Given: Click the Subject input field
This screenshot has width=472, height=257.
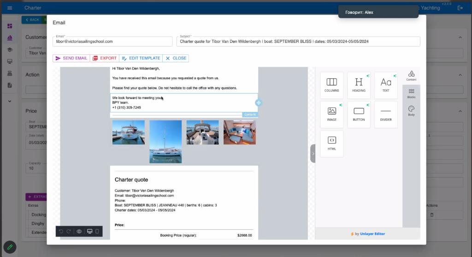Looking at the screenshot, I should click(298, 41).
